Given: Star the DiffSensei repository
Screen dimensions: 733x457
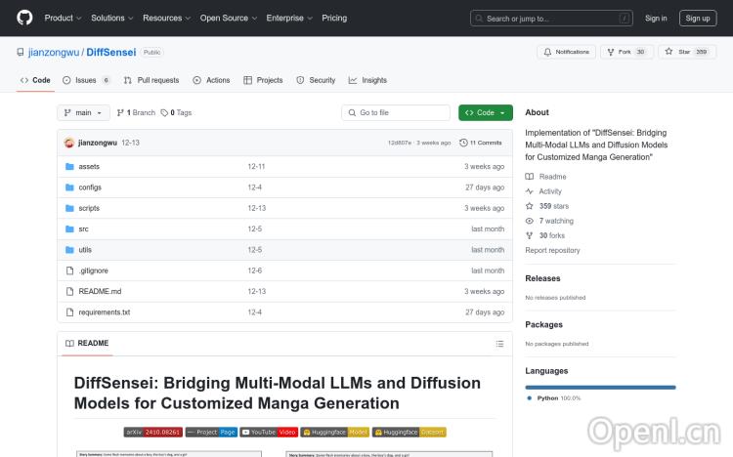Looking at the screenshot, I should pos(687,52).
